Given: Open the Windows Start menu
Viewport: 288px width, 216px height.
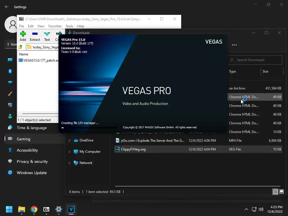Looking at the screenshot, I should pyautogui.click(x=9, y=209).
